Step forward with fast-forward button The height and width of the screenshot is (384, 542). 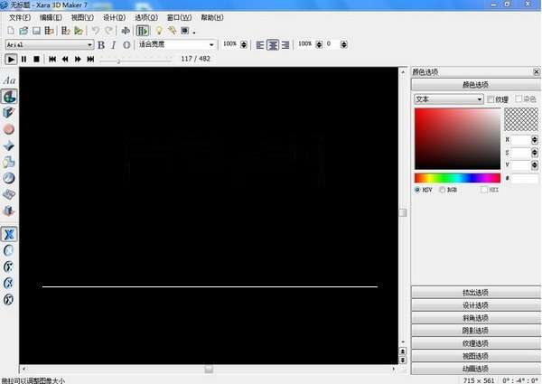pos(78,59)
